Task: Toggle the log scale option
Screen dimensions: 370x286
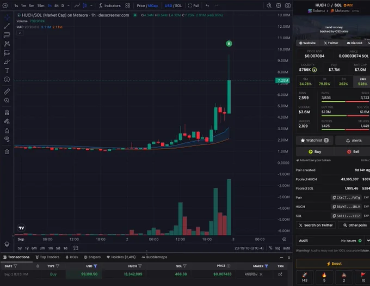Action: coord(277,248)
